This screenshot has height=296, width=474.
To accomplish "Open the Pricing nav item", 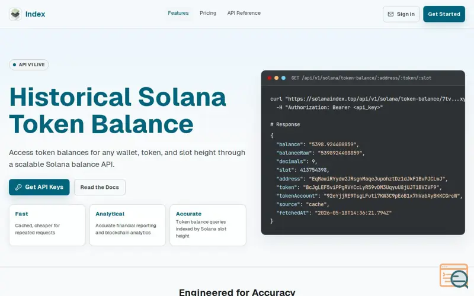I will 208,13.
